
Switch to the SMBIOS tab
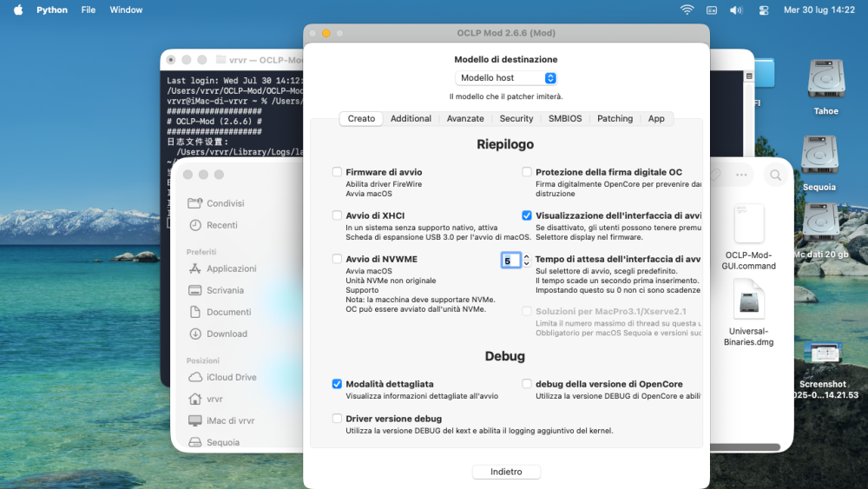tap(565, 118)
